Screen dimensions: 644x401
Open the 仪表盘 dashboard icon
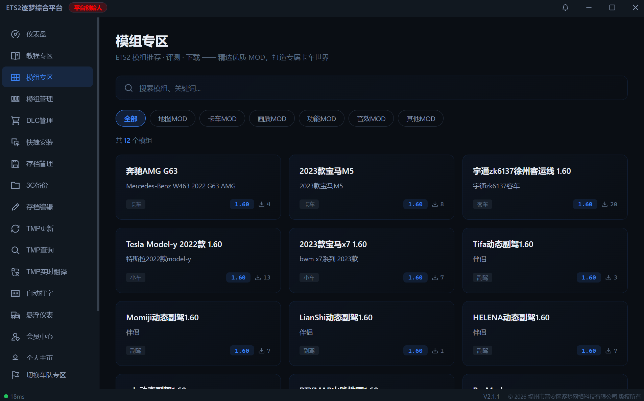(15, 34)
